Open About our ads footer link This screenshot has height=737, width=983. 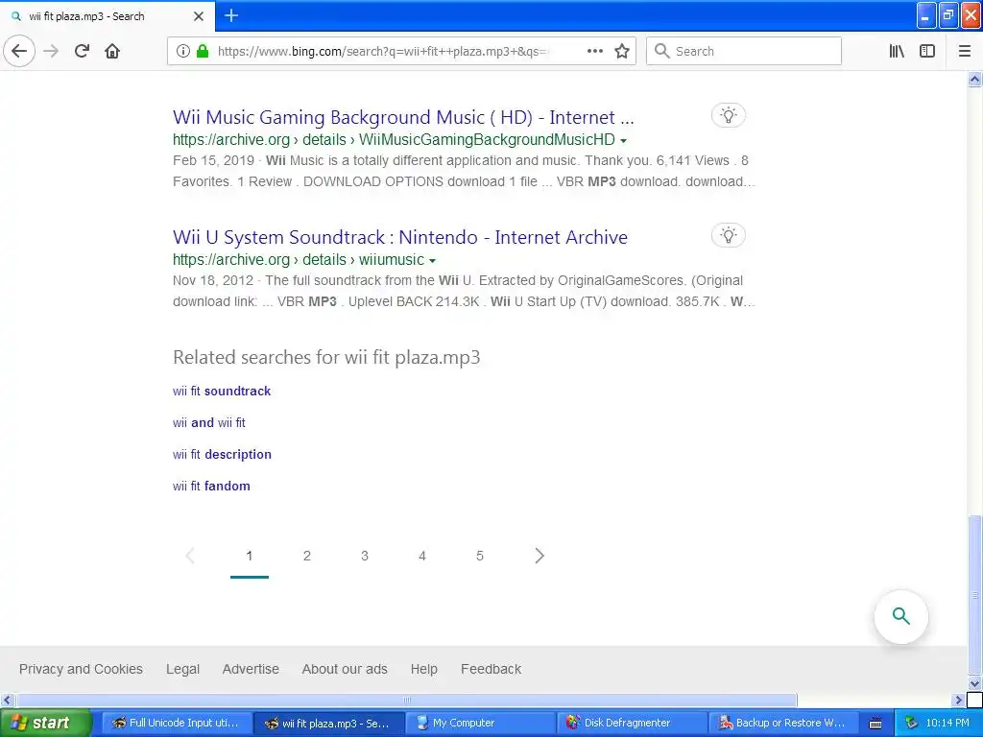[345, 669]
